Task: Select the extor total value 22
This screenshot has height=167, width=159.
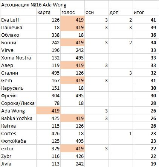Action: point(145,148)
